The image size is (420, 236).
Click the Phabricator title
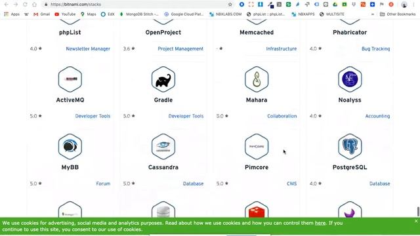pyautogui.click(x=350, y=32)
